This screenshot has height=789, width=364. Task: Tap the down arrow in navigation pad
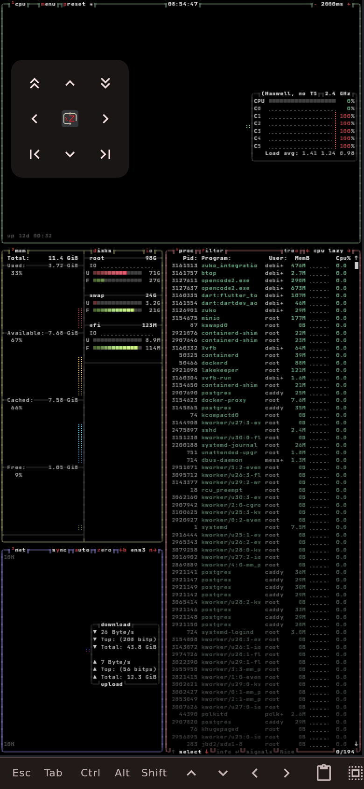[70, 154]
